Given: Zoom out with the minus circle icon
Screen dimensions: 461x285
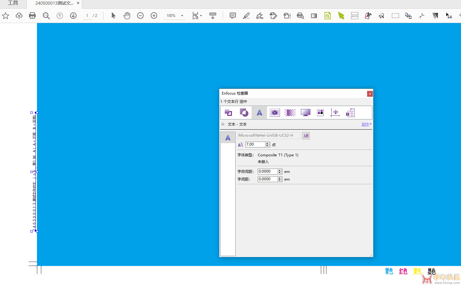Looking at the screenshot, I should 140,16.
